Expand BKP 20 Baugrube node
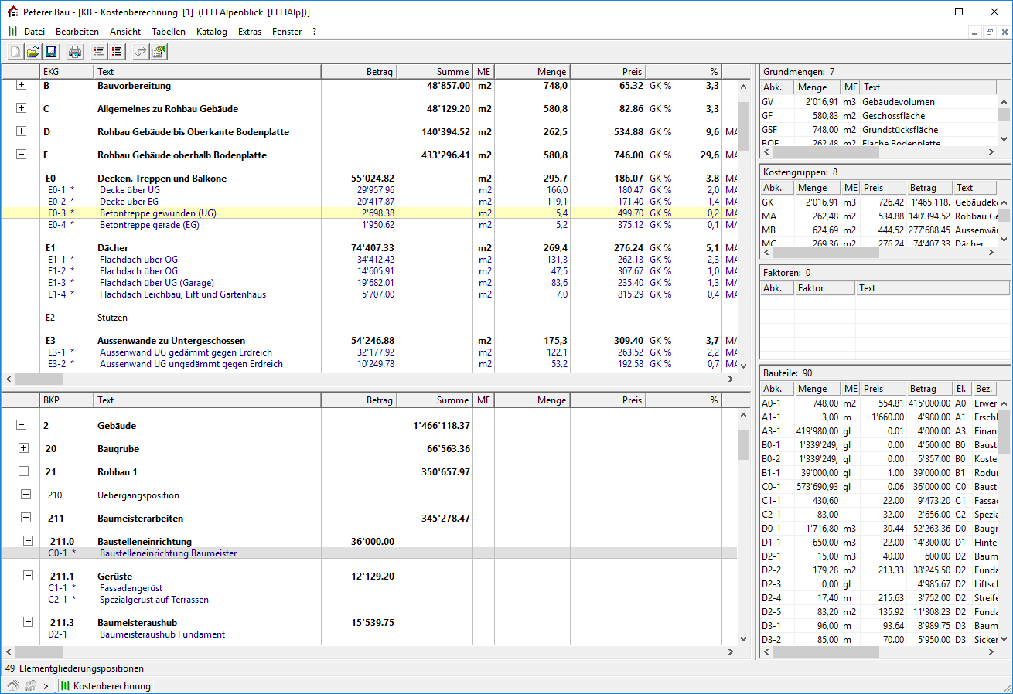The image size is (1013, 694). click(x=23, y=448)
